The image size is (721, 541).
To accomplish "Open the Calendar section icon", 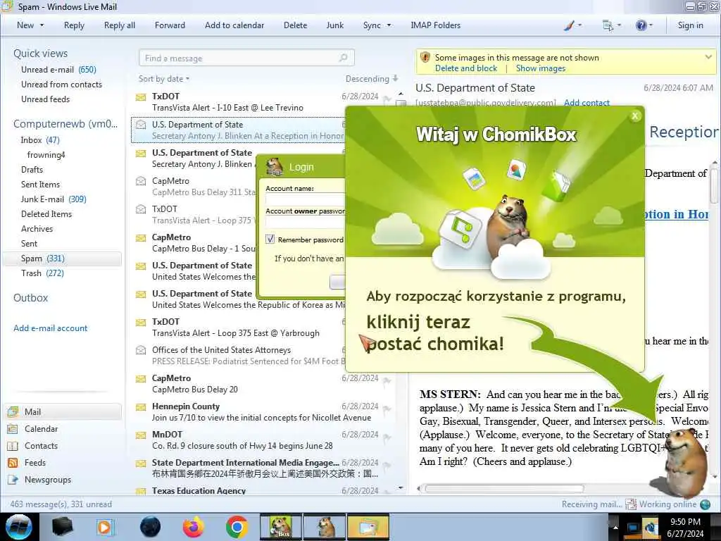I will 13,429.
